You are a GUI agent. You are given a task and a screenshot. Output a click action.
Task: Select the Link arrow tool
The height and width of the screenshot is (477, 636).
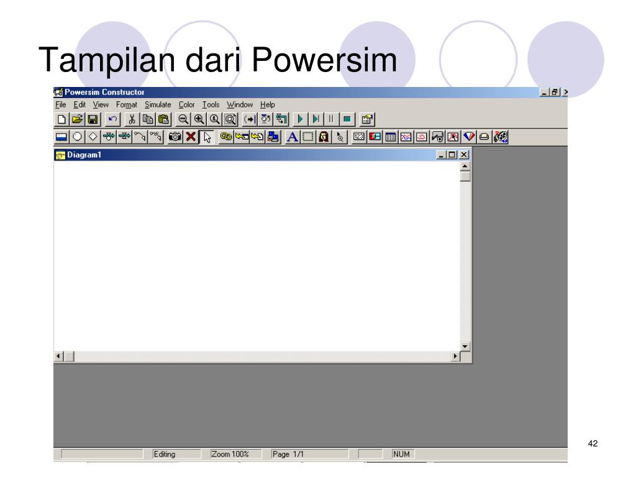click(140, 137)
